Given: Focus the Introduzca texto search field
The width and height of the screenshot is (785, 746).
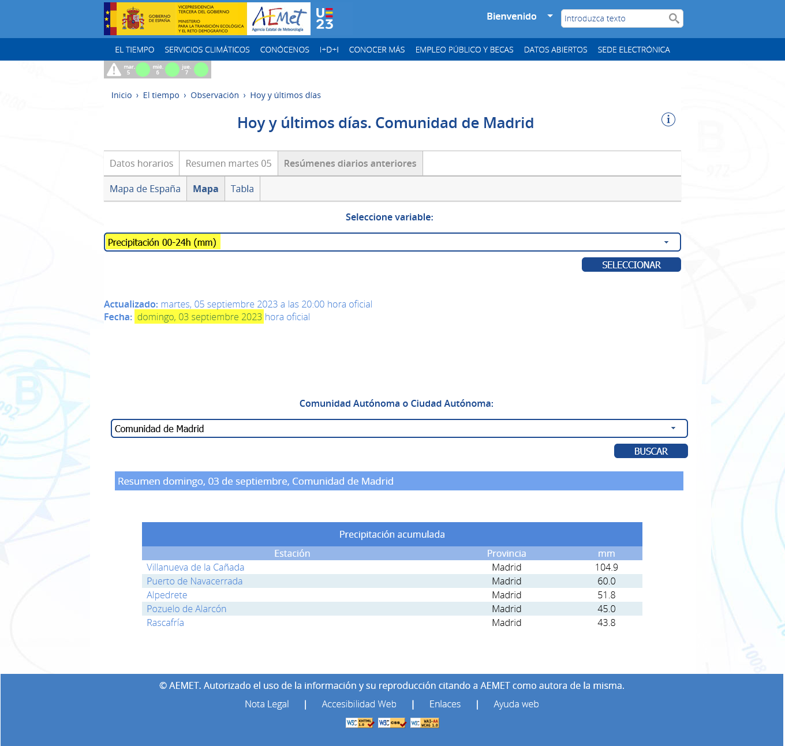Looking at the screenshot, I should coord(614,18).
